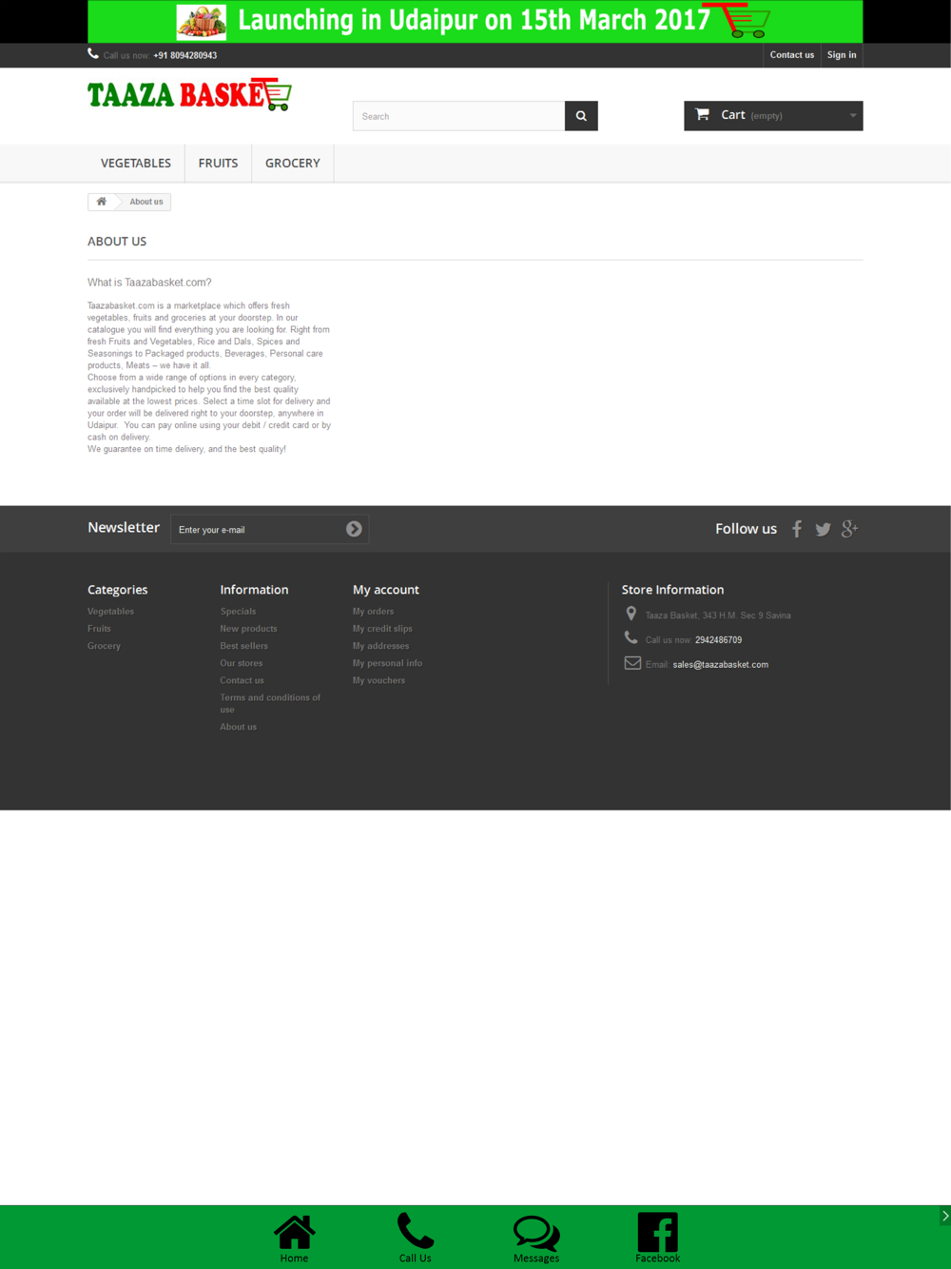Screen dimensions: 951x1269
Task: Click the Sign in link
Action: (x=842, y=55)
